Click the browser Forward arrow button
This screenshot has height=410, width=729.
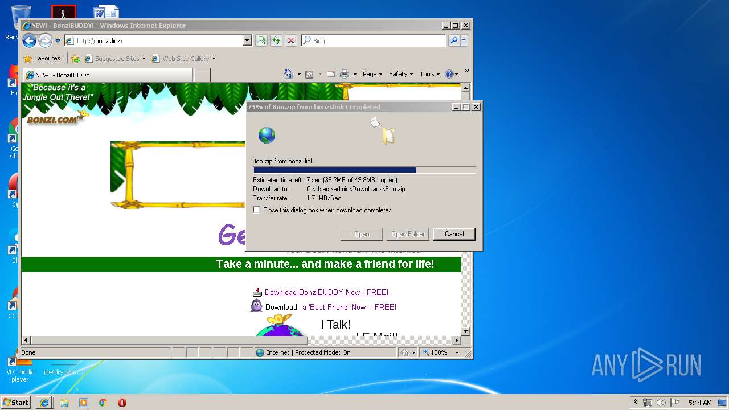[x=45, y=40]
